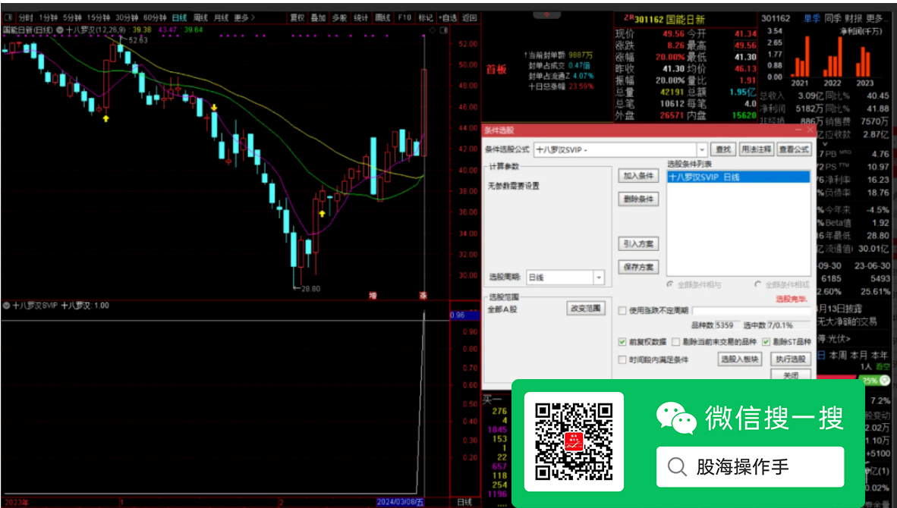Click the 画线 toolbar button

(x=382, y=17)
